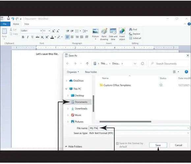Insert Date and time
The width and height of the screenshot is (191, 164).
113,34
